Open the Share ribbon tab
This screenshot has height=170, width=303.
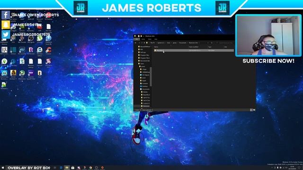pyautogui.click(x=150, y=39)
